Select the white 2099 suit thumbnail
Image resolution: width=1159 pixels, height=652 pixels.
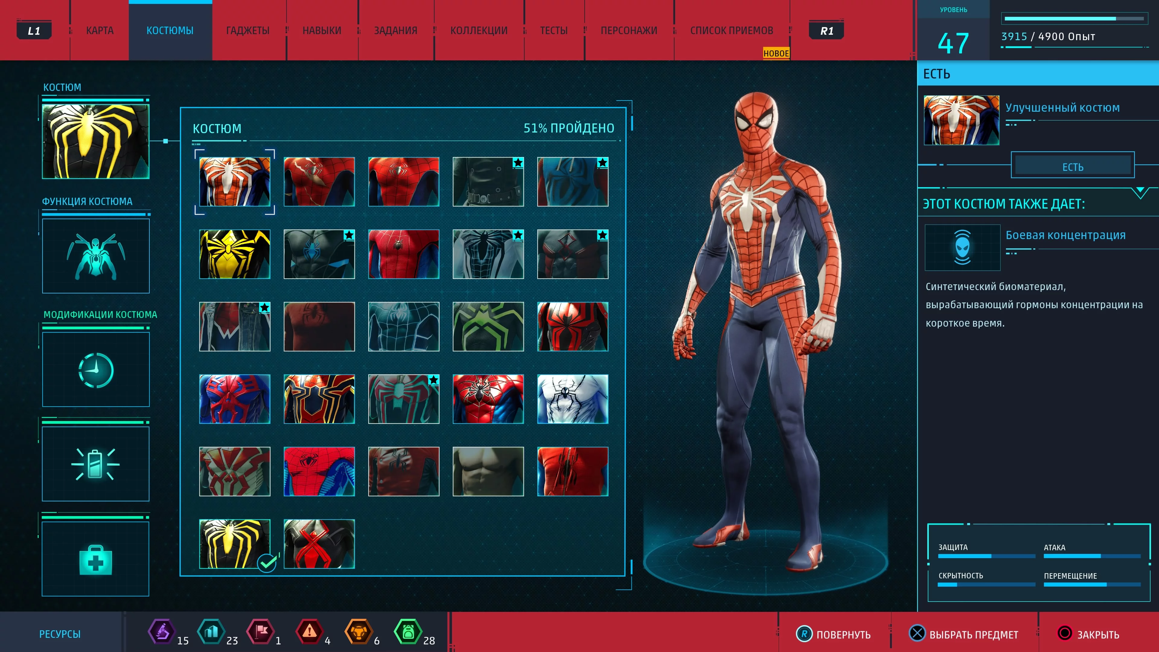click(x=573, y=399)
